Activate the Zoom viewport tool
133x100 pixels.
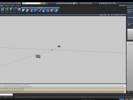pyautogui.click(x=114, y=15)
